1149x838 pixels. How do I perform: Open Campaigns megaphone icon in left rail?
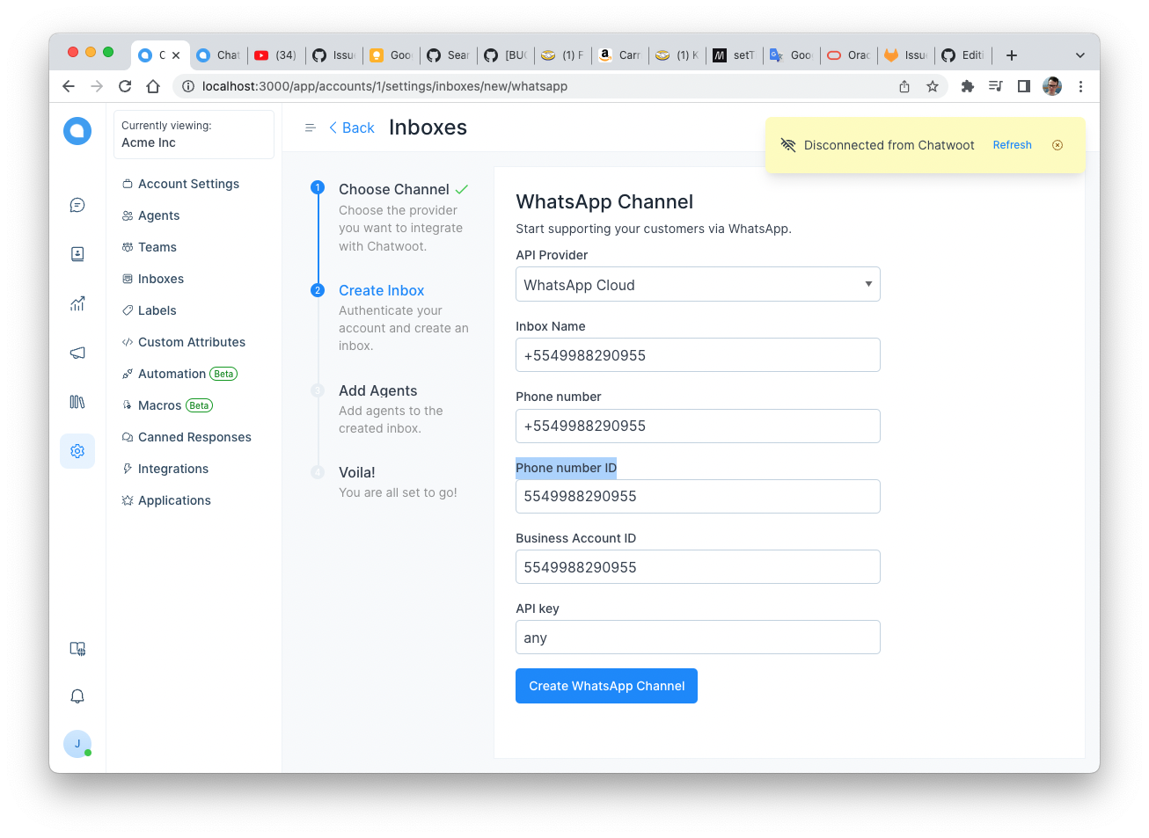point(77,353)
